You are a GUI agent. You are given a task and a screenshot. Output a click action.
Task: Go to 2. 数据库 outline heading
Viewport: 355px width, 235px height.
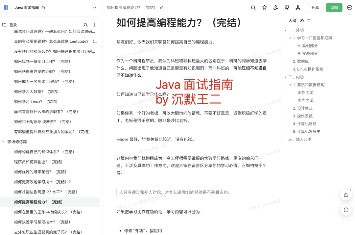click(x=301, y=62)
